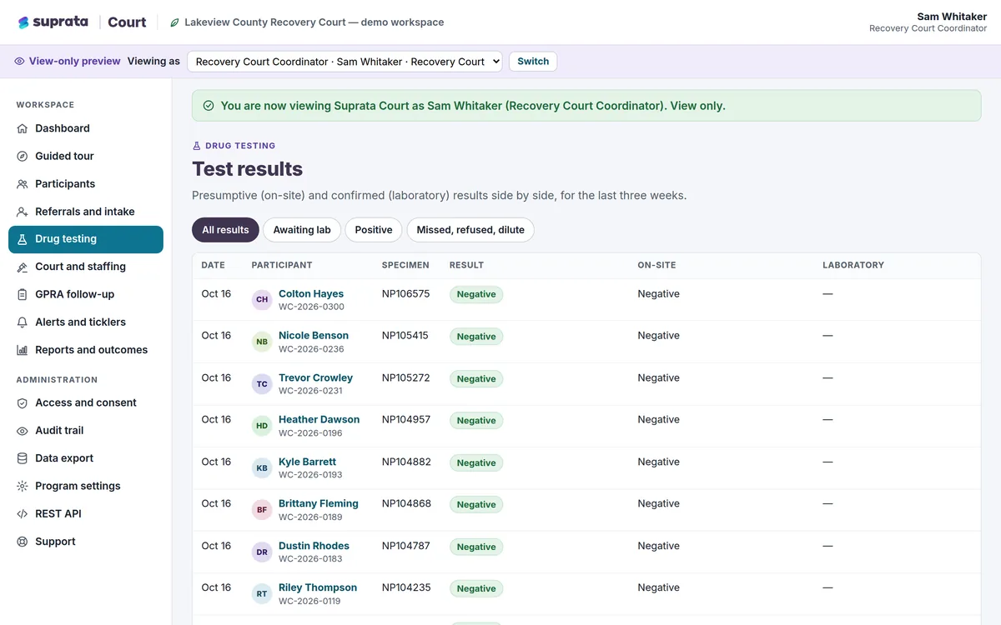
Task: Click the Dashboard home icon
Action: pyautogui.click(x=23, y=128)
